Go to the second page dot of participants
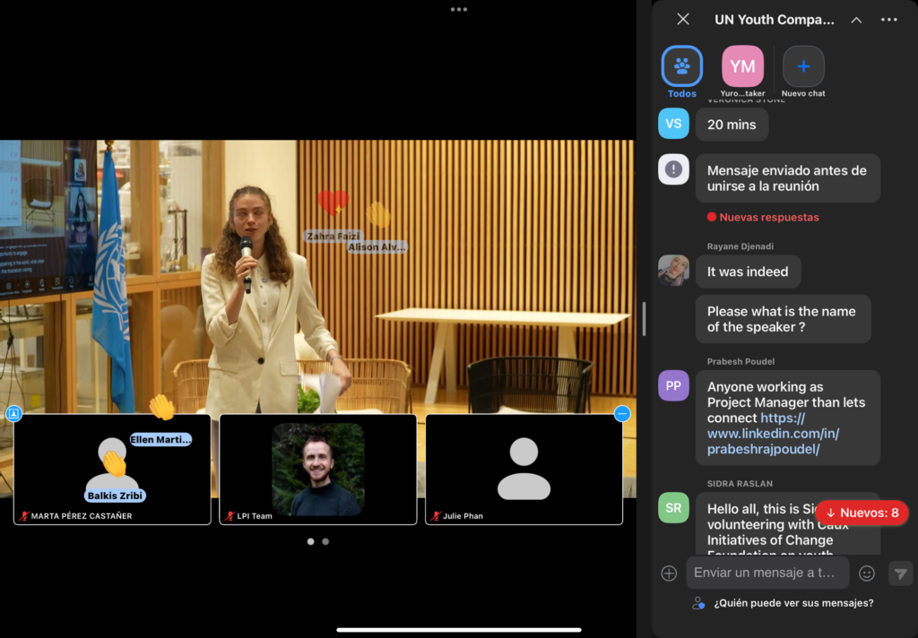The image size is (918, 638). point(325,541)
